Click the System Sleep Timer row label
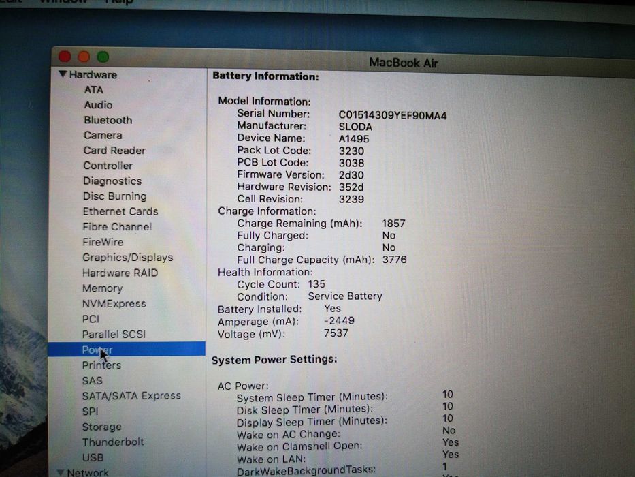 point(312,397)
